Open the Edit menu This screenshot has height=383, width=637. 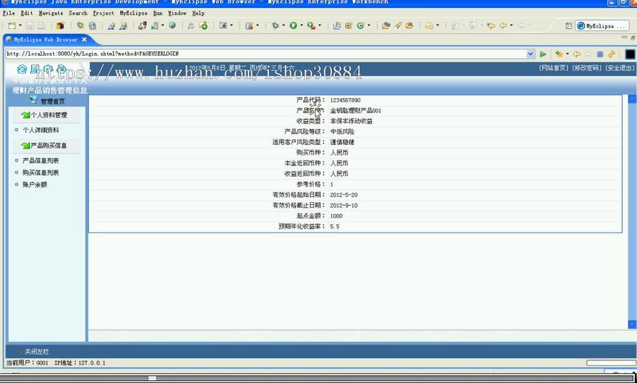26,13
